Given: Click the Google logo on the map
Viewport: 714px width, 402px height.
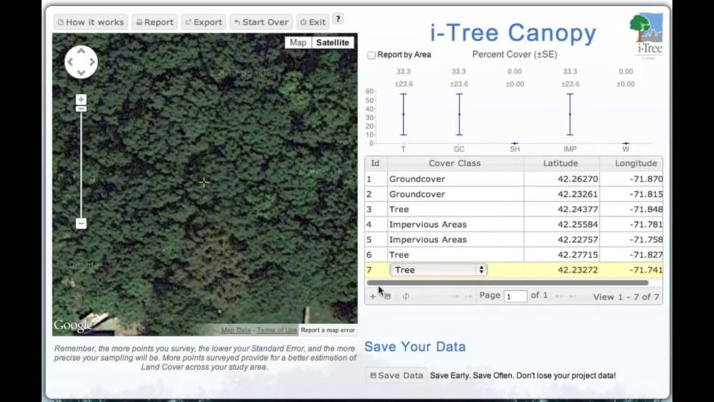Looking at the screenshot, I should pos(73,325).
